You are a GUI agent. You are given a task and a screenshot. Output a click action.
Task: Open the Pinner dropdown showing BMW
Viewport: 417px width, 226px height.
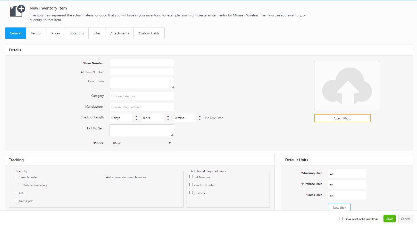coord(142,143)
